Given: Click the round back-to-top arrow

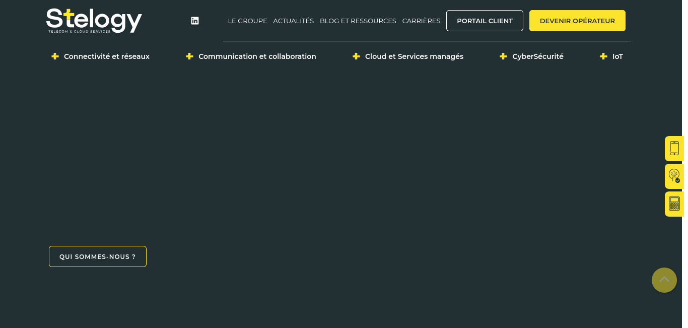Looking at the screenshot, I should (664, 280).
